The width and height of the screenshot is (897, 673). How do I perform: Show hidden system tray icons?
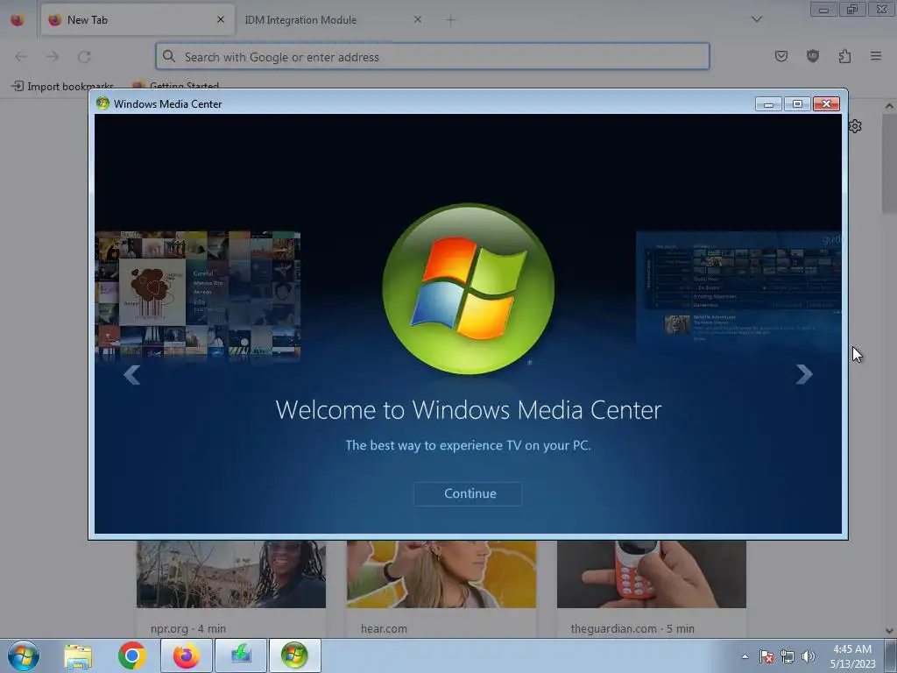pyautogui.click(x=745, y=656)
